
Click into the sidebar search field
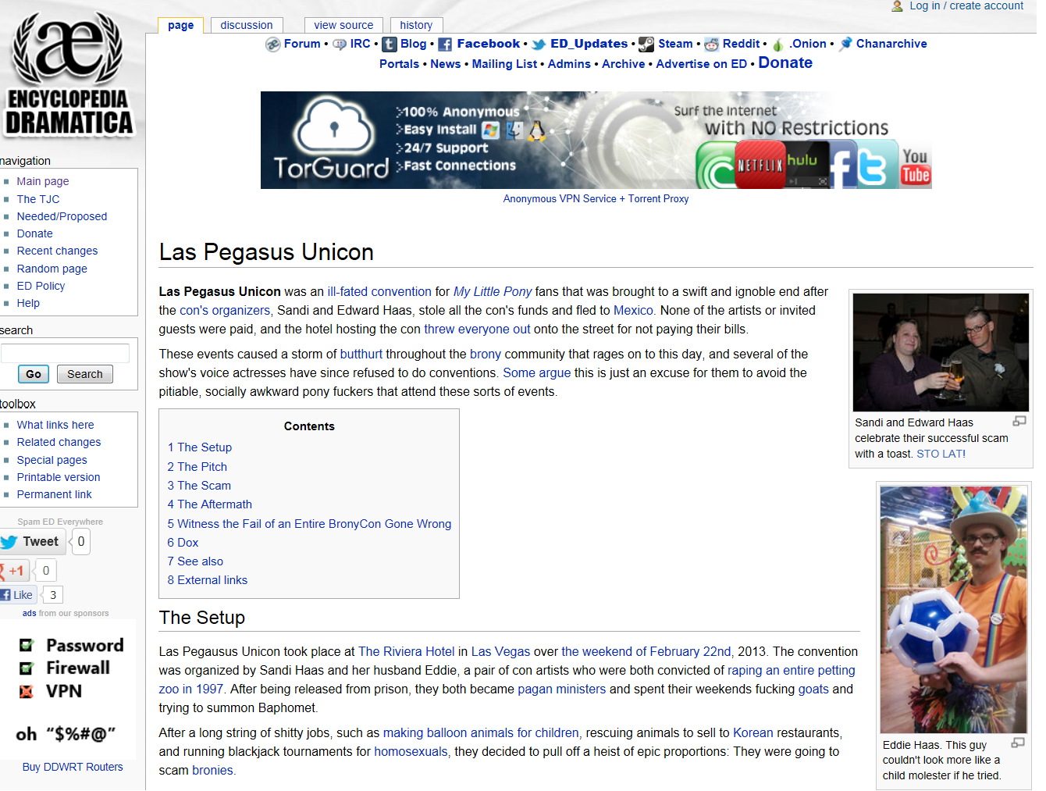coord(66,353)
